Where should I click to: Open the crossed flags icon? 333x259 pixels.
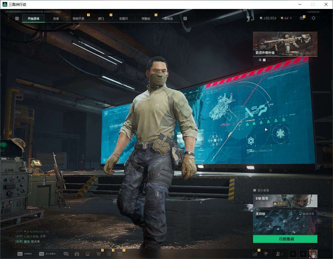coord(266,254)
